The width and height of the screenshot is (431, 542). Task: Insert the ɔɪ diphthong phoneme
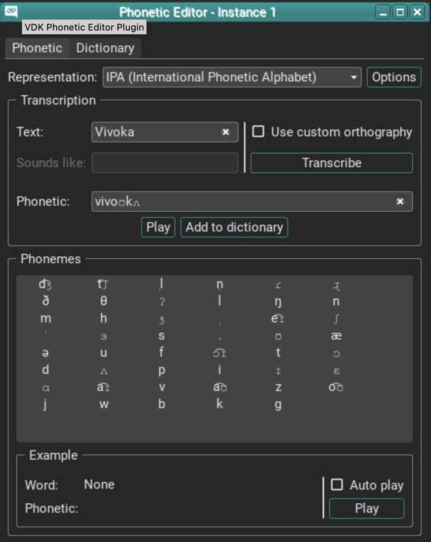[x=219, y=353]
